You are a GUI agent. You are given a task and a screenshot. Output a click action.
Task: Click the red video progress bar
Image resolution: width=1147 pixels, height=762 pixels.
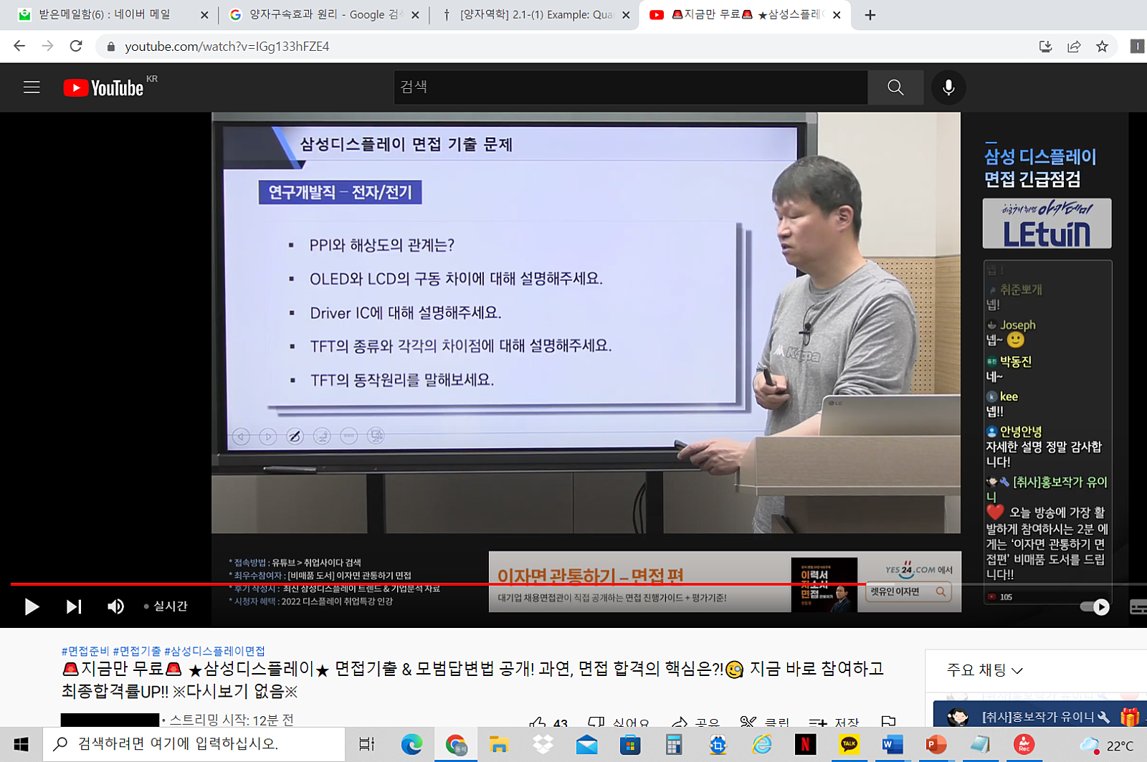pos(430,584)
